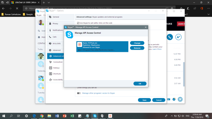Go back in the browser
The height and width of the screenshot is (119, 212).
coord(3,8)
